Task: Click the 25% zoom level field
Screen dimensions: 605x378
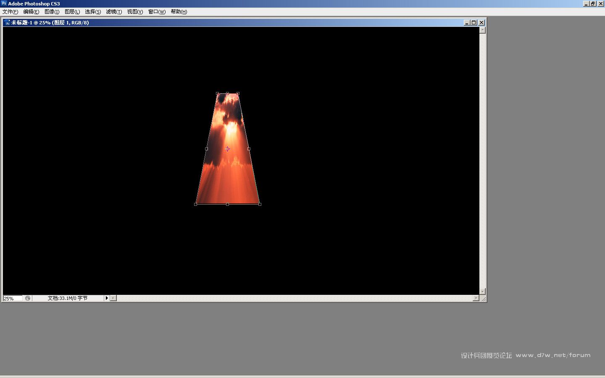Action: [x=13, y=298]
